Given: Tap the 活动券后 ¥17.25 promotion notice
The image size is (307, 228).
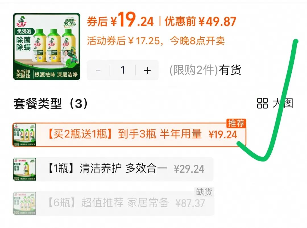Looking at the screenshot, I should click(156, 41).
